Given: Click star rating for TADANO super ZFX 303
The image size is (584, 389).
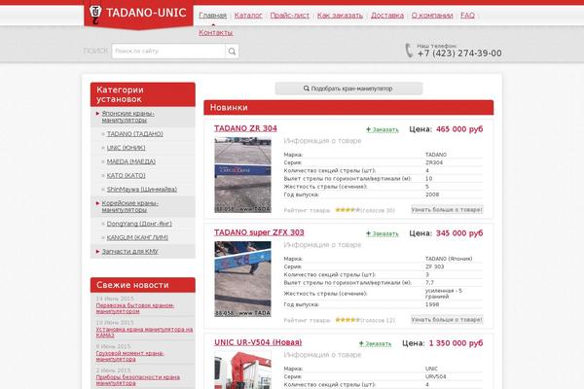Looking at the screenshot, I should tap(347, 320).
